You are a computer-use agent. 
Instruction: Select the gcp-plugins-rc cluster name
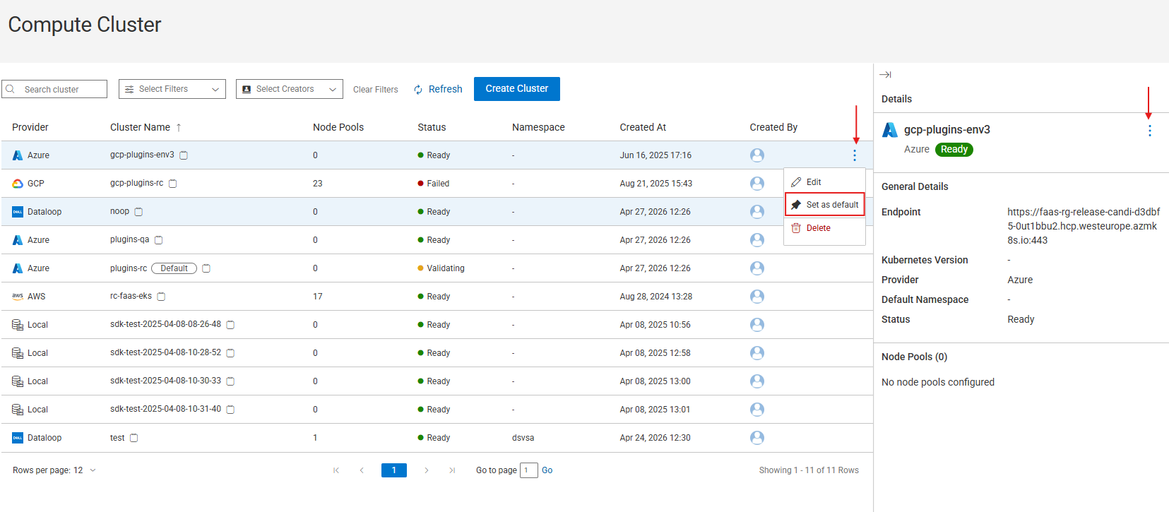(136, 183)
